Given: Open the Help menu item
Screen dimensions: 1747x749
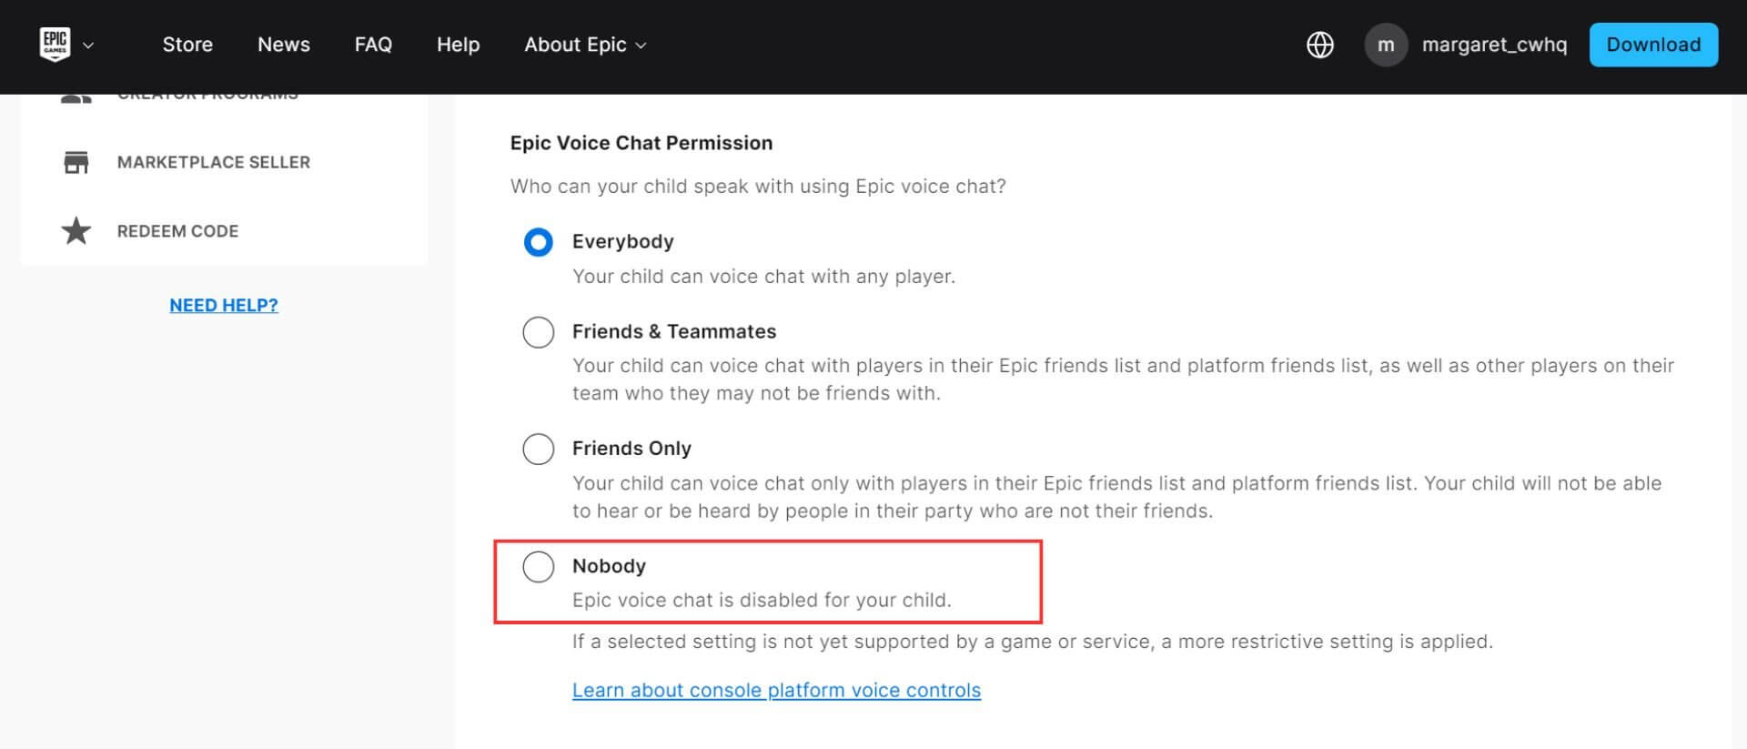Looking at the screenshot, I should (458, 45).
